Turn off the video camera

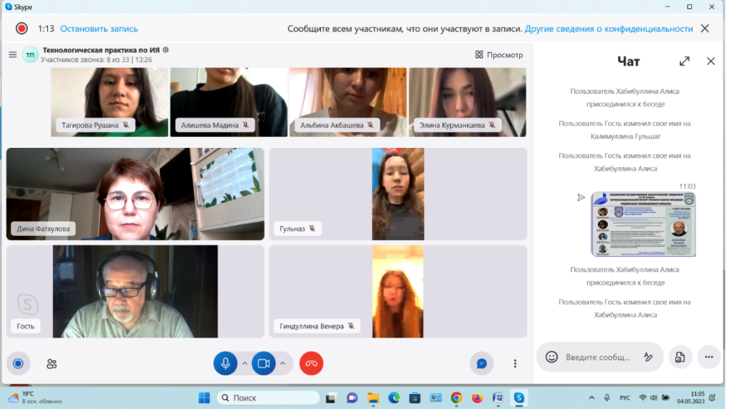pyautogui.click(x=263, y=364)
